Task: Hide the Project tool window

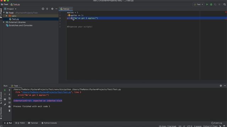Action: point(56,9)
